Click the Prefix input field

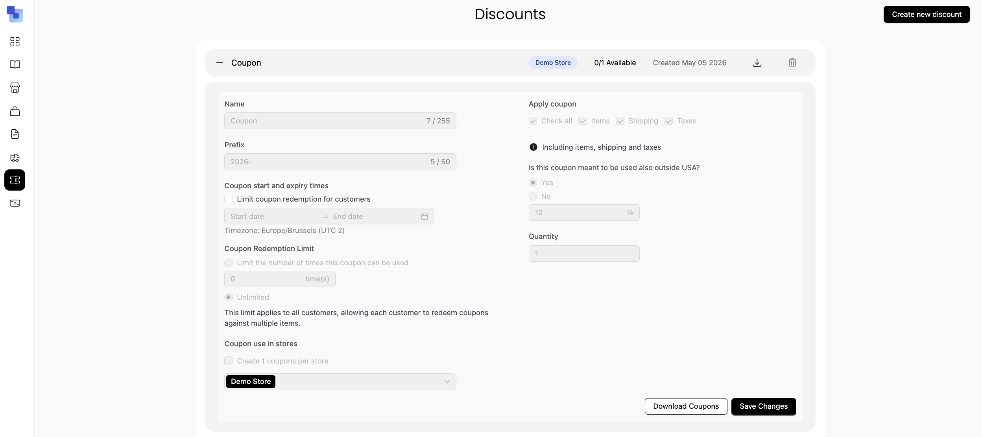[340, 162]
